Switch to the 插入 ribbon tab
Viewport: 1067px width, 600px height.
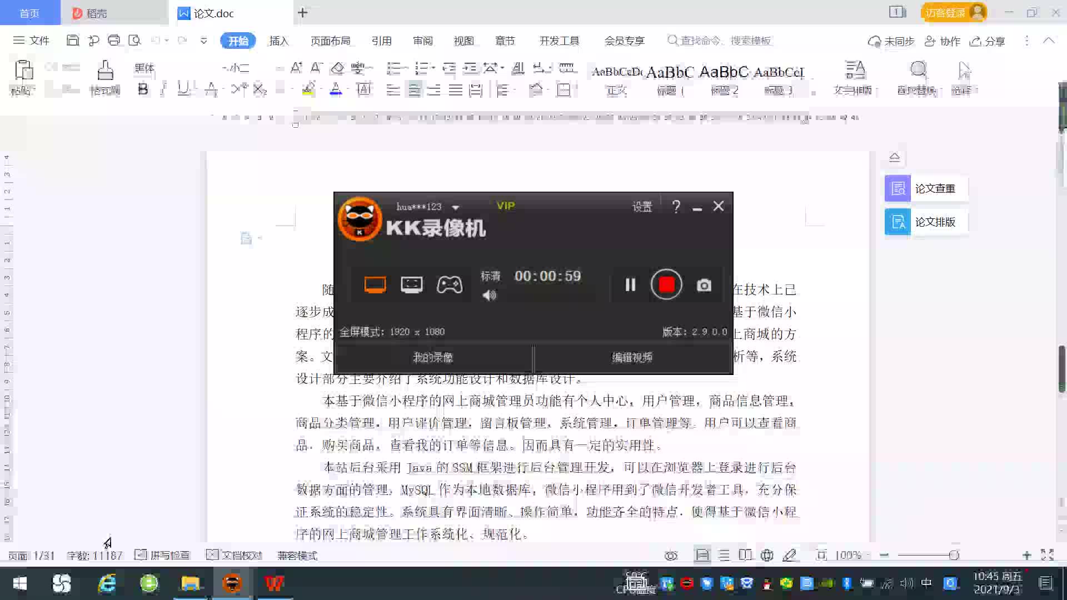tap(278, 41)
